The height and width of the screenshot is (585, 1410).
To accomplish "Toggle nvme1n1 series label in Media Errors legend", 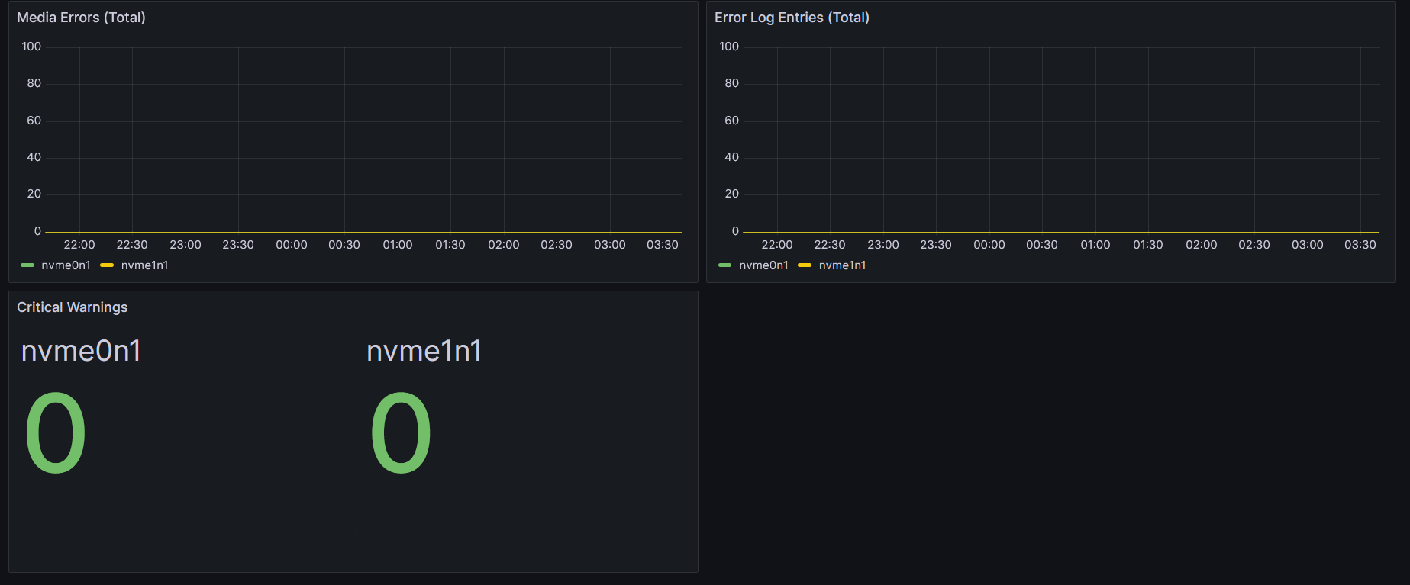I will pos(144,265).
